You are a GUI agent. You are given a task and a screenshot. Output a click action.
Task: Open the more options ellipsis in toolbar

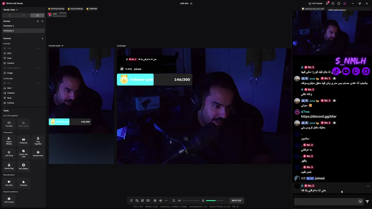(x=166, y=201)
